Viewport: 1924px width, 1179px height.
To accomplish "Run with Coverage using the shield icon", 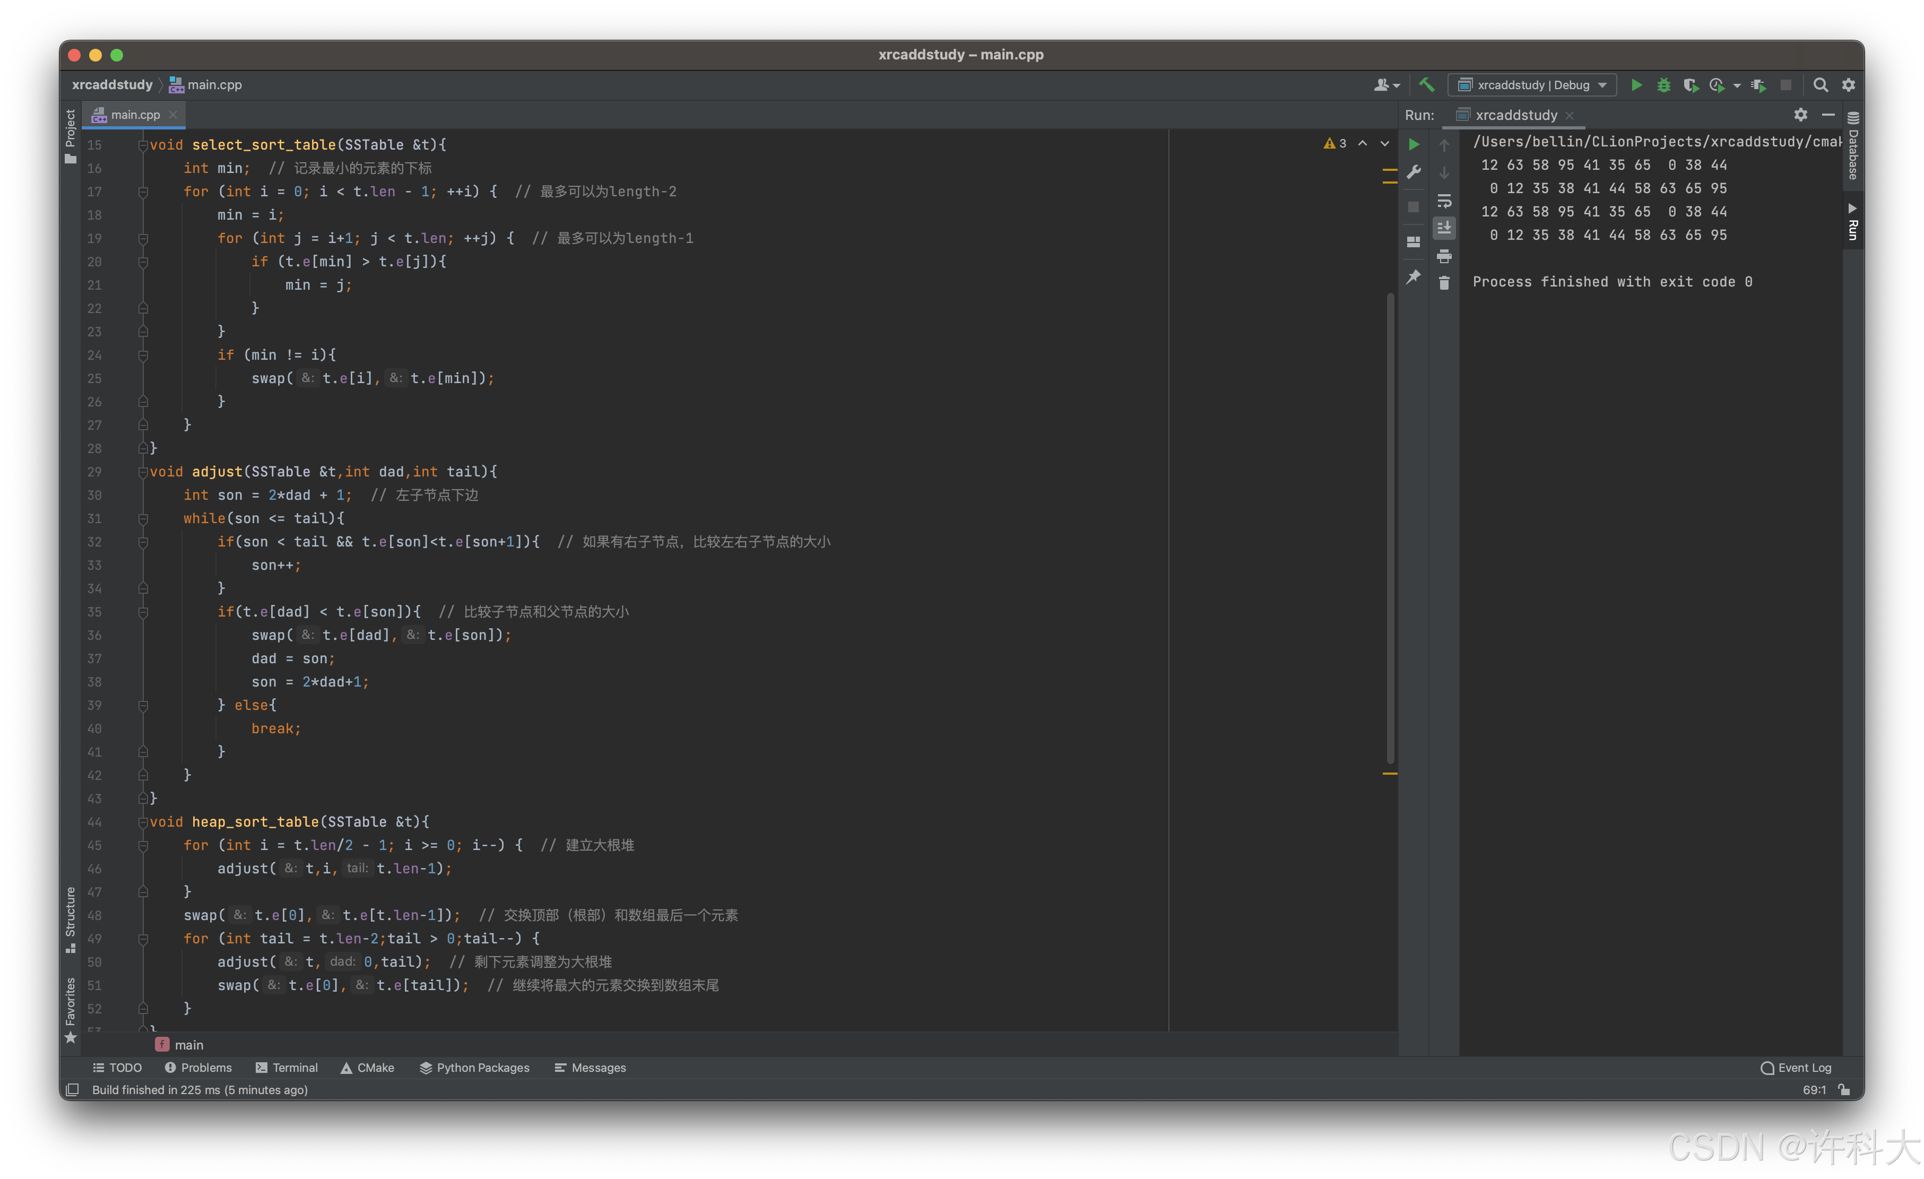I will point(1690,84).
